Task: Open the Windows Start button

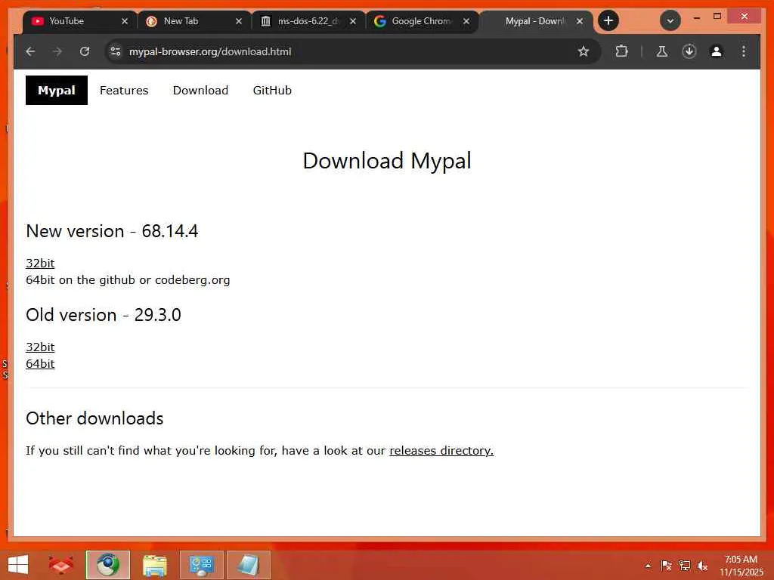Action: coord(18,565)
